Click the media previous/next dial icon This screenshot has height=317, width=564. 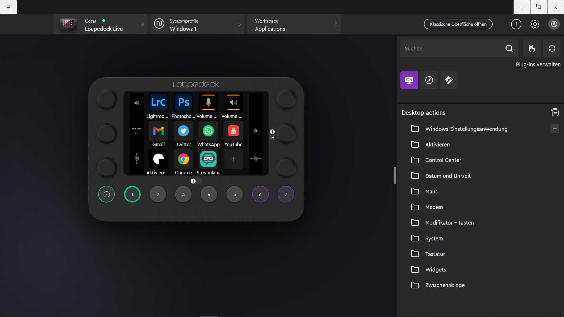[x=137, y=131]
